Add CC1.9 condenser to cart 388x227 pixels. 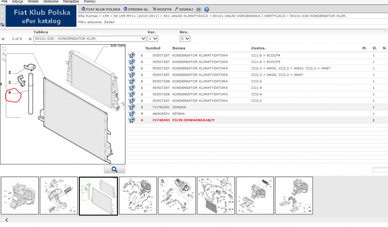[132, 88]
